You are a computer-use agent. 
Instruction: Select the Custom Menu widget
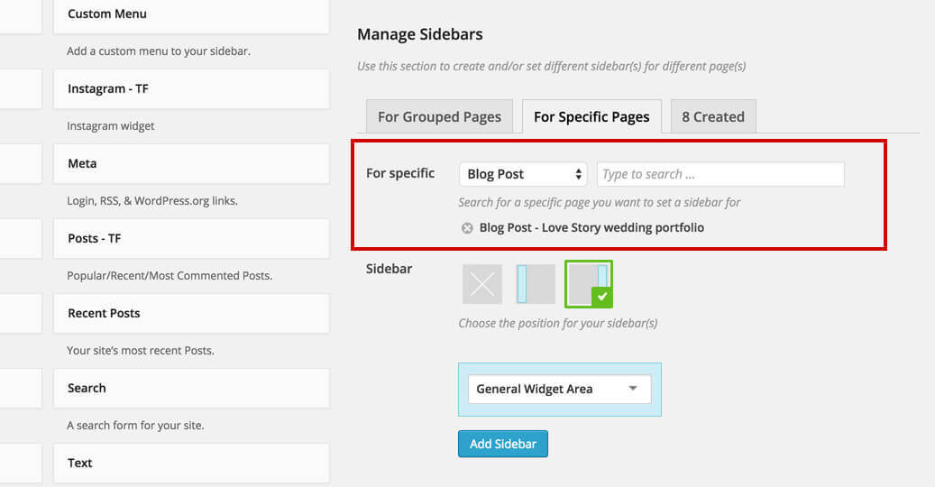pyautogui.click(x=190, y=14)
